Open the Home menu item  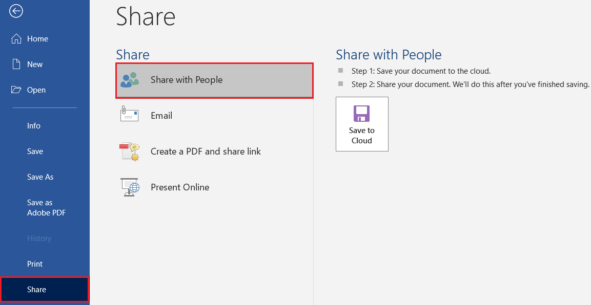(x=45, y=39)
